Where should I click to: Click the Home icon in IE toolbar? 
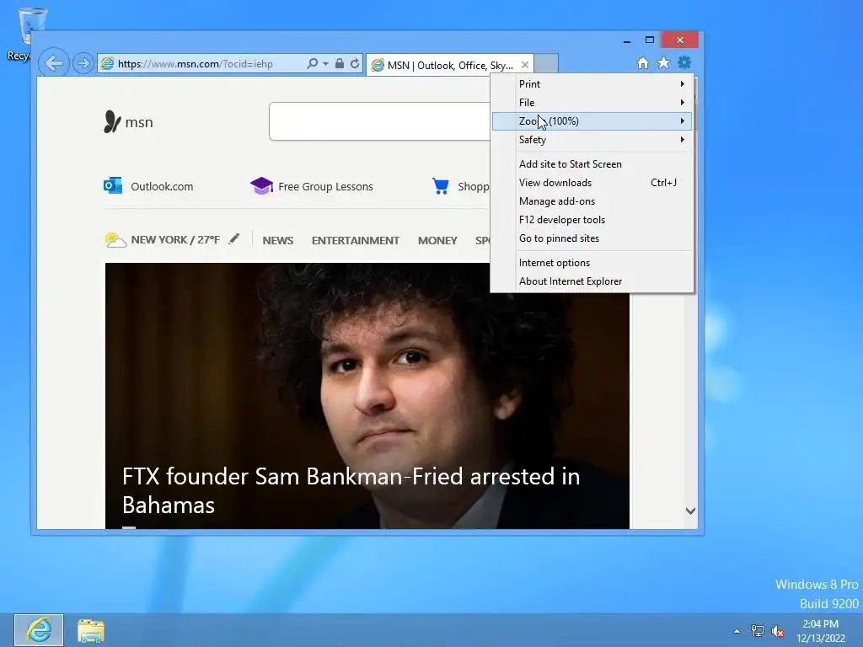tap(642, 63)
